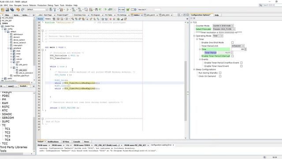
Task: Switch to the Files panel tab
Action: point(7,15)
